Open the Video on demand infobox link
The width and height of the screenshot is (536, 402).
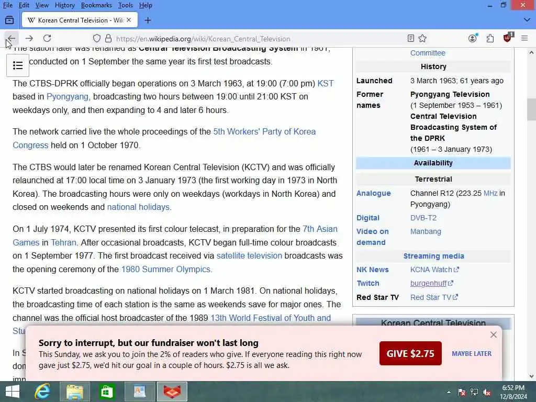pyautogui.click(x=372, y=237)
